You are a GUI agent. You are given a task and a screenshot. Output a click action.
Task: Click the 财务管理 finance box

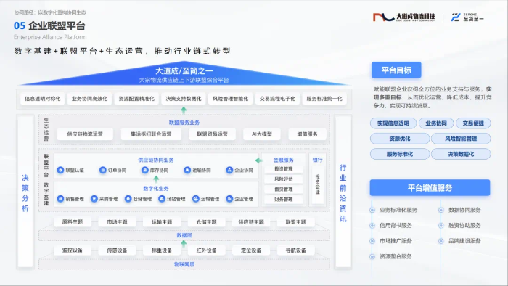284,199
